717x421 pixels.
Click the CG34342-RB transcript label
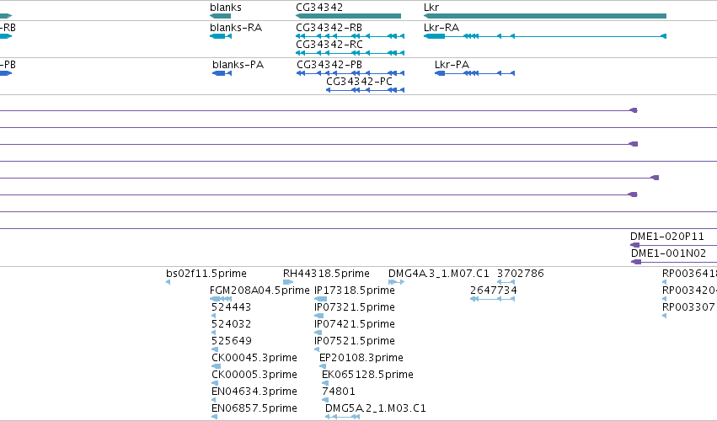click(329, 28)
